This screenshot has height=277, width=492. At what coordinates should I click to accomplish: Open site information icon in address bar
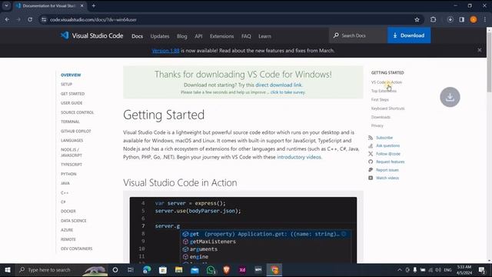44,19
